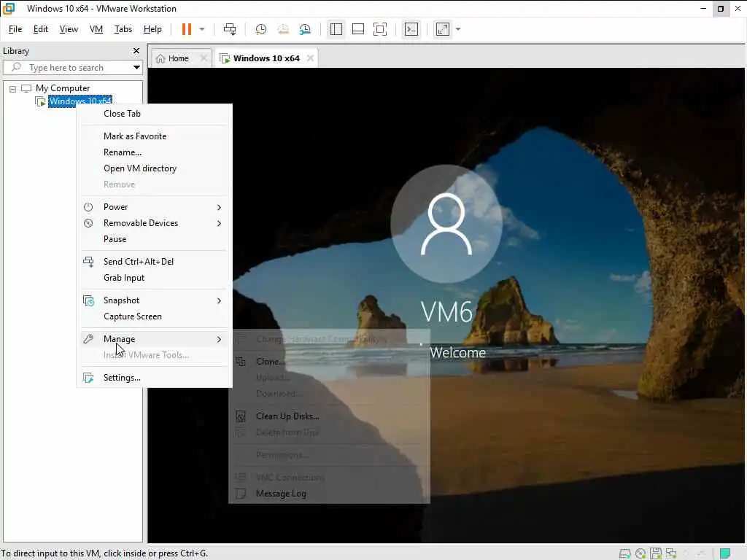This screenshot has height=560, width=747.
Task: Close the Library panel
Action: point(136,50)
